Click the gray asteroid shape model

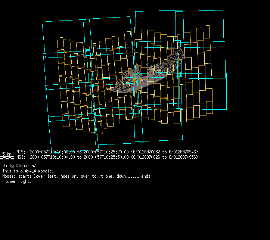[127, 87]
